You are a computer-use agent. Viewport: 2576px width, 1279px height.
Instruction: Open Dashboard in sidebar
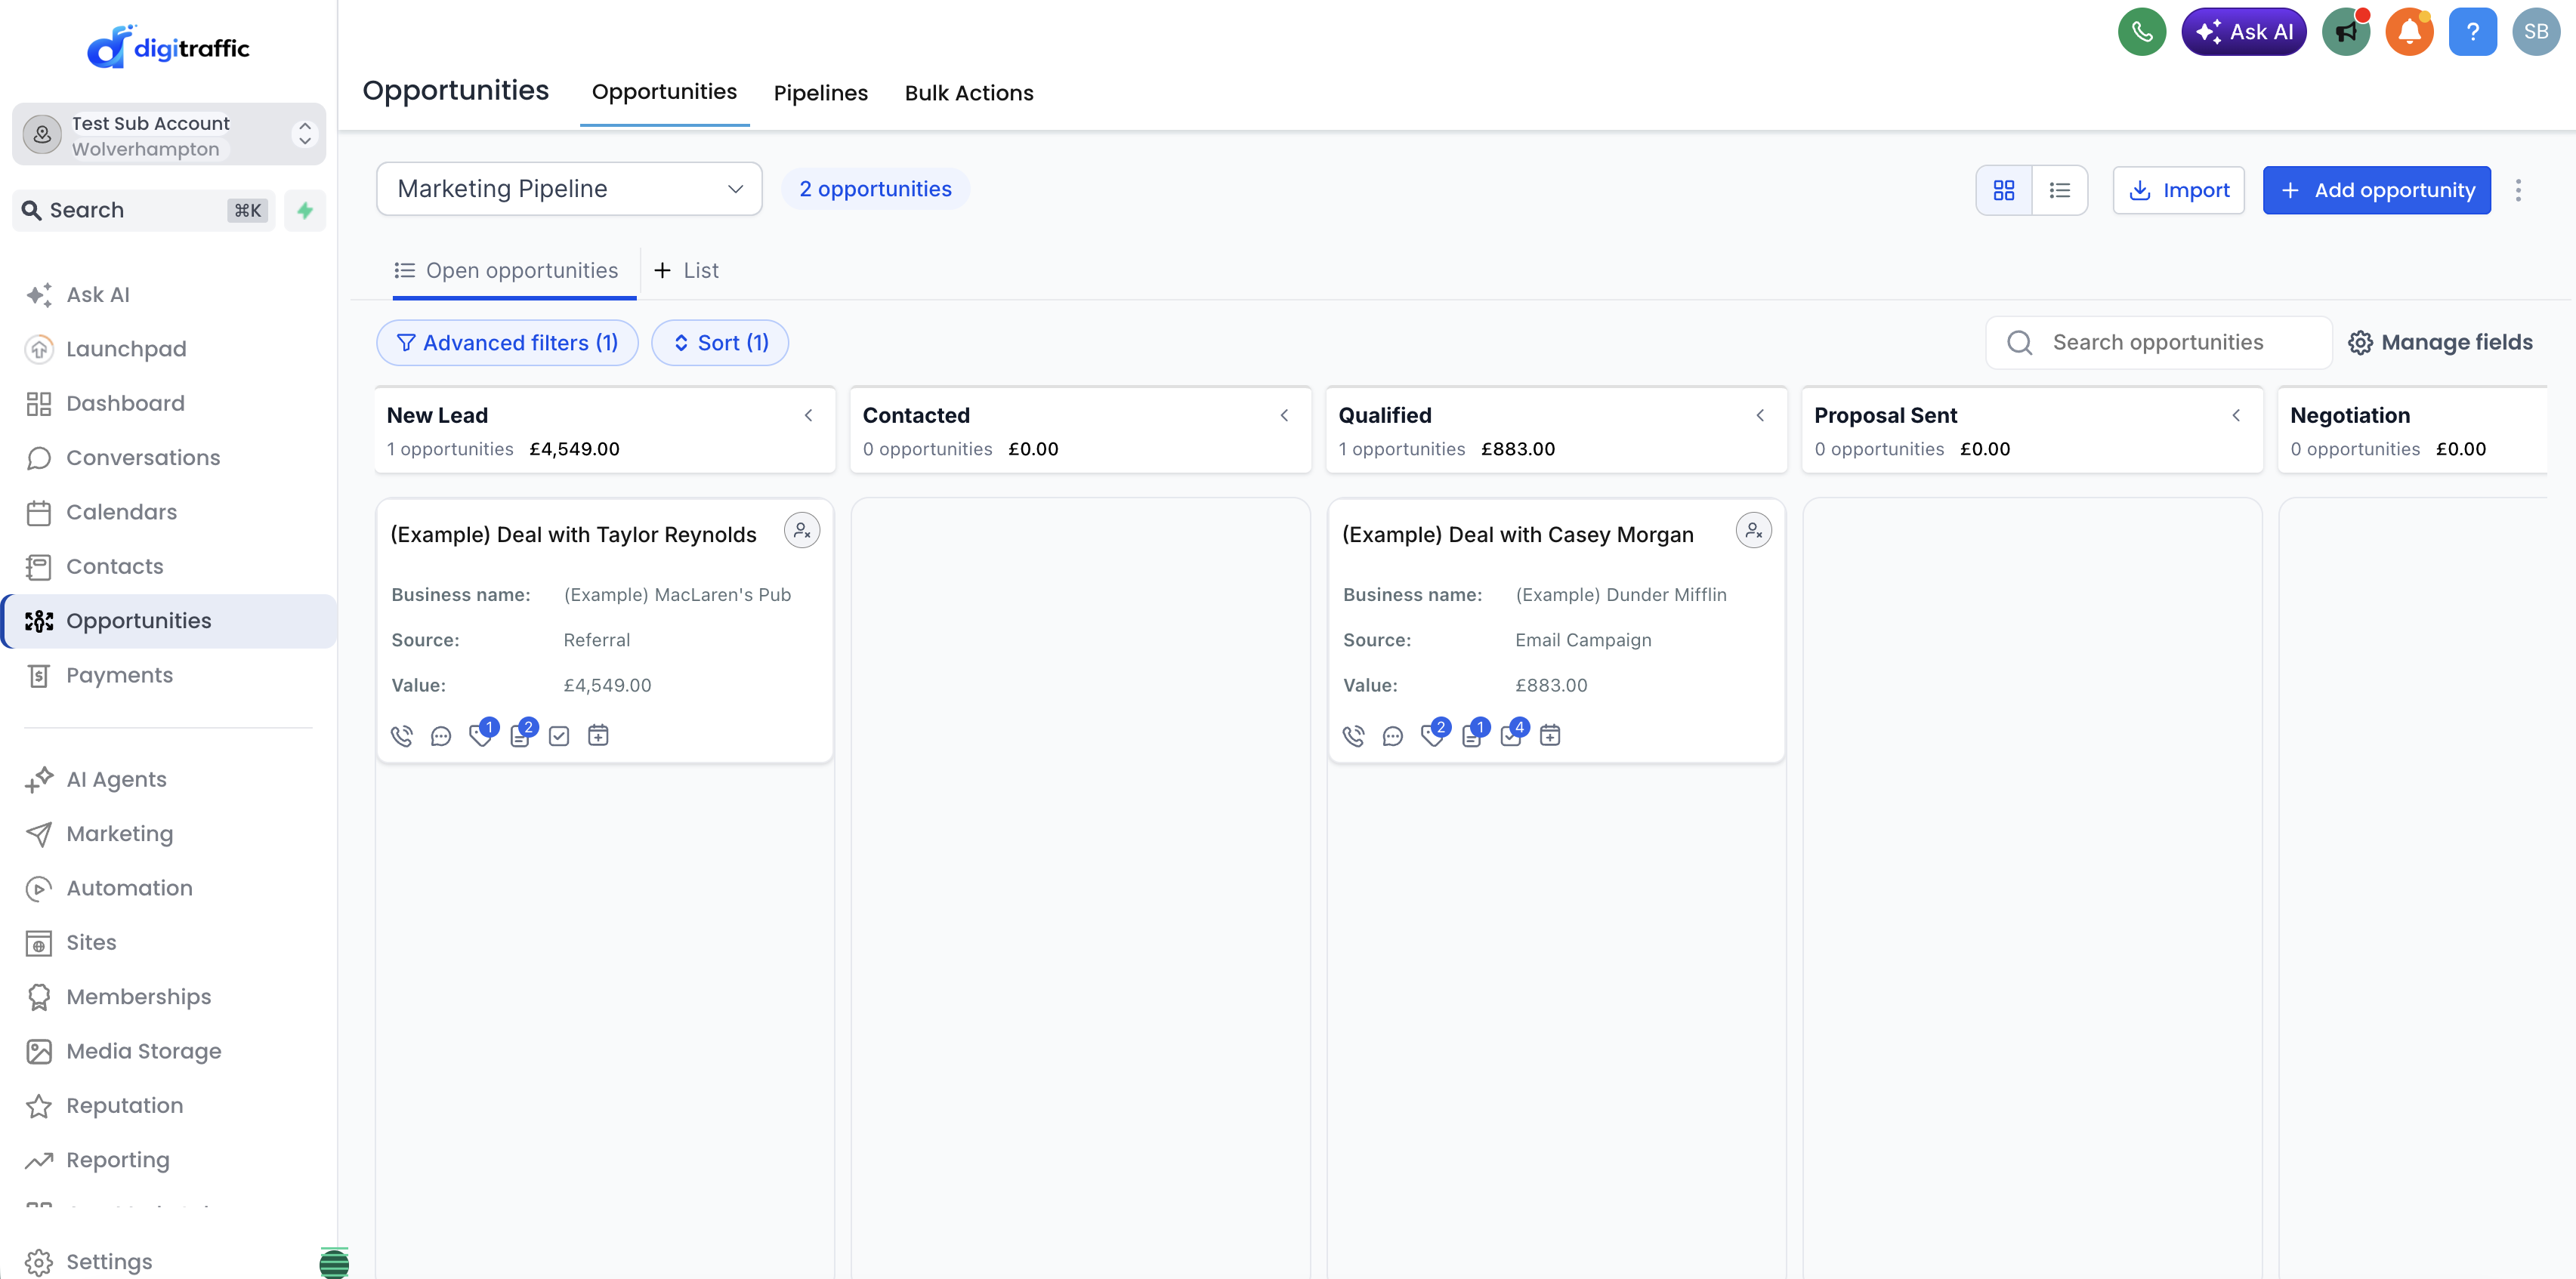point(168,404)
